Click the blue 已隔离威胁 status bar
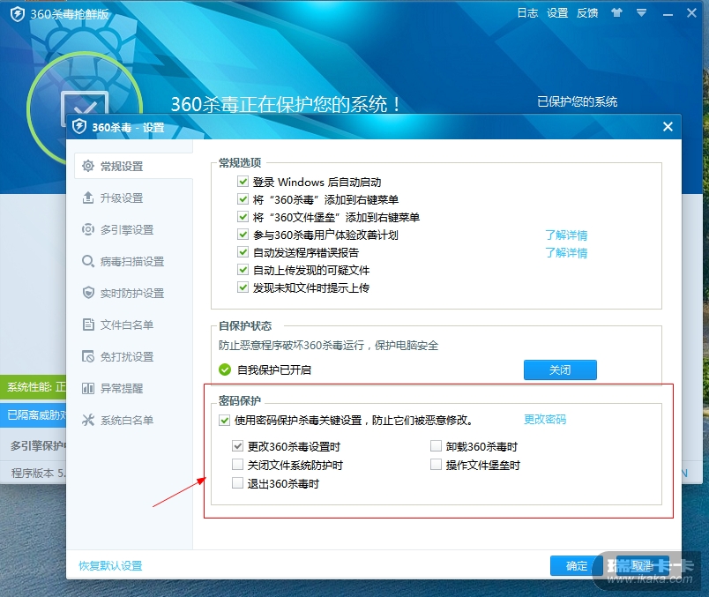Screen dimensions: 709x597 tap(33, 414)
